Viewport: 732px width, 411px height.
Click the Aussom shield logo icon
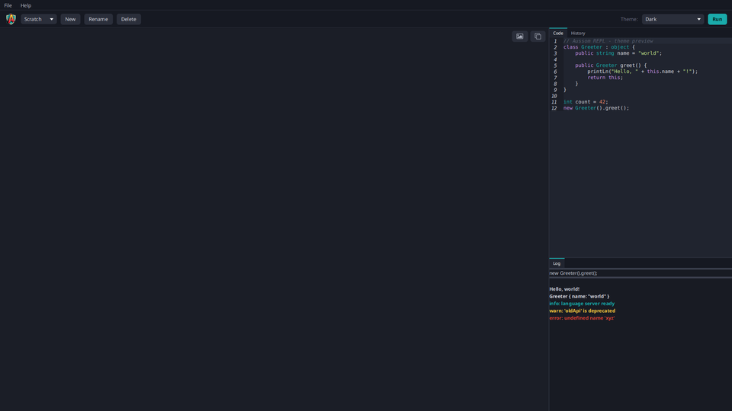(x=11, y=19)
